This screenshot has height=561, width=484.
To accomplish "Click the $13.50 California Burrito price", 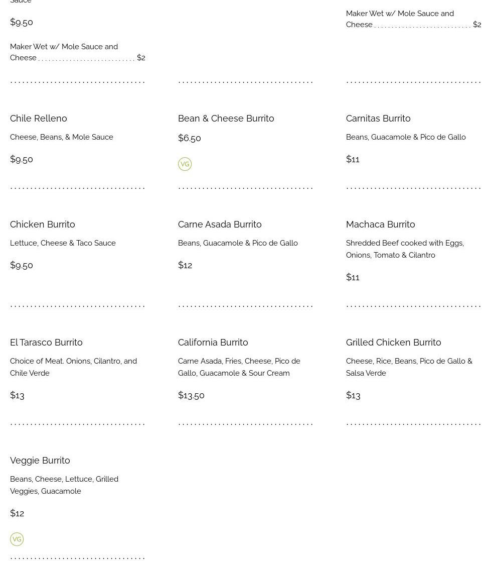I will coord(191,395).
